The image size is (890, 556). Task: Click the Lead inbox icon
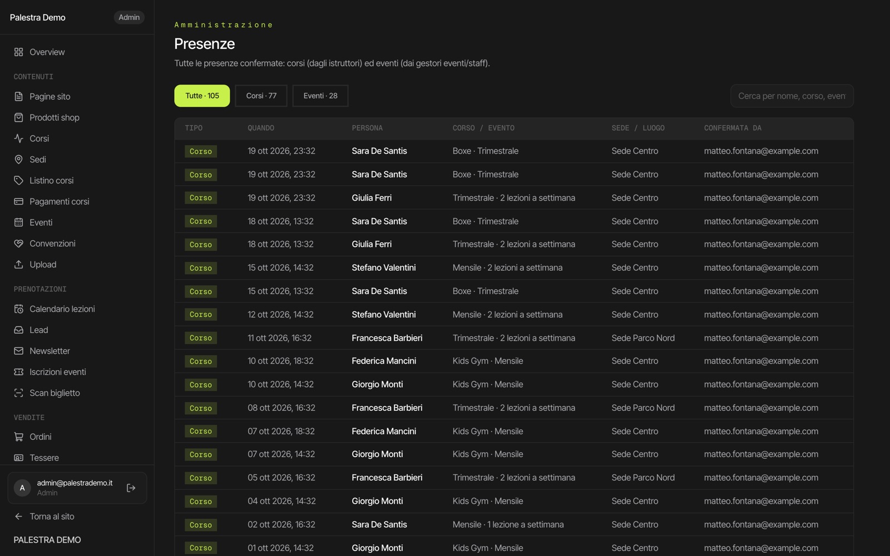[18, 330]
